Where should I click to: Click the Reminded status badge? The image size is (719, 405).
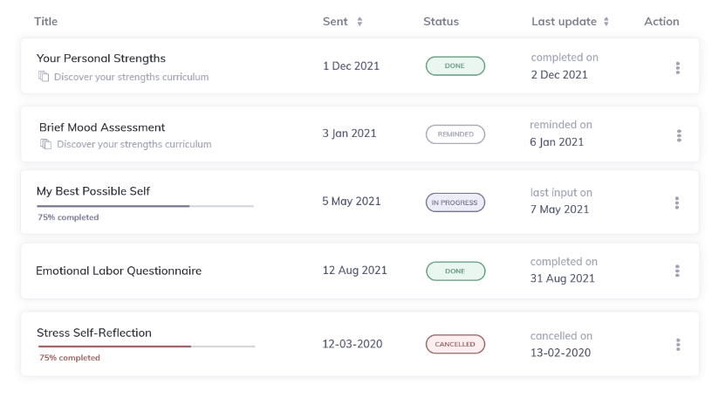(x=455, y=134)
